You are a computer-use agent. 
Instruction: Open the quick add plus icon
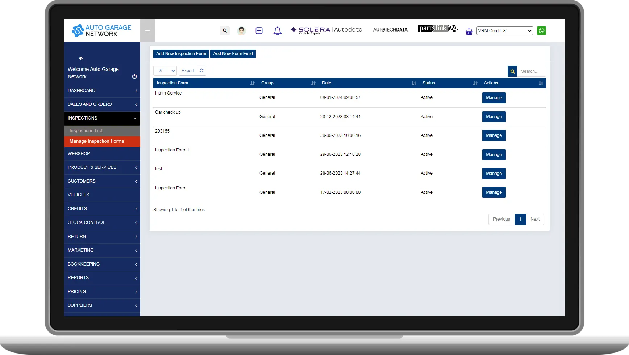(259, 30)
